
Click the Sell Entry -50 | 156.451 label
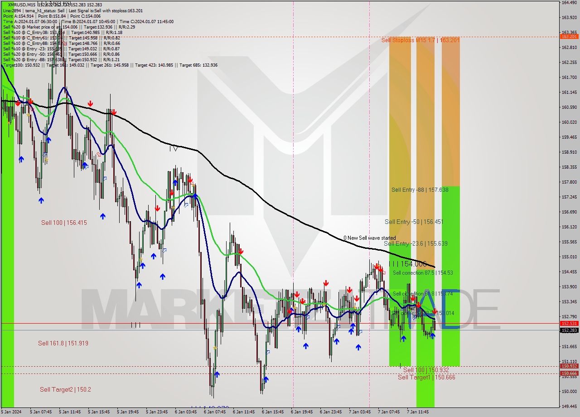(414, 222)
